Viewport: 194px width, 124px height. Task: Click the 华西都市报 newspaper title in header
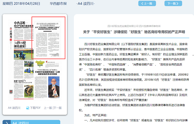[58, 4]
